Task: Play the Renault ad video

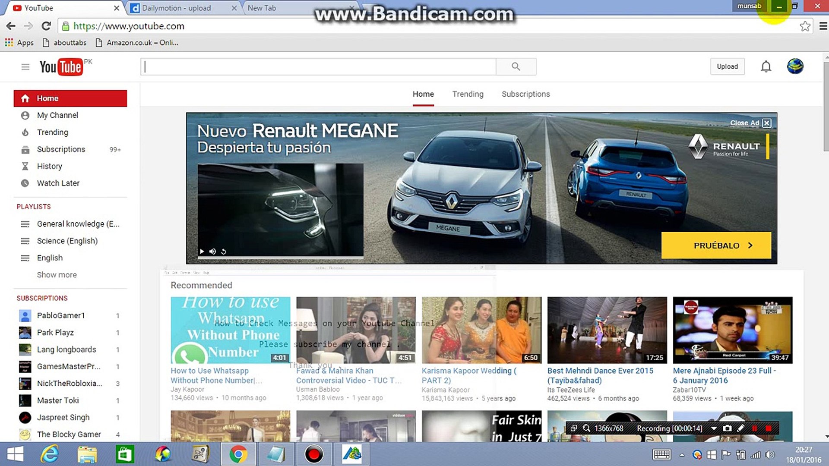Action: pyautogui.click(x=202, y=252)
